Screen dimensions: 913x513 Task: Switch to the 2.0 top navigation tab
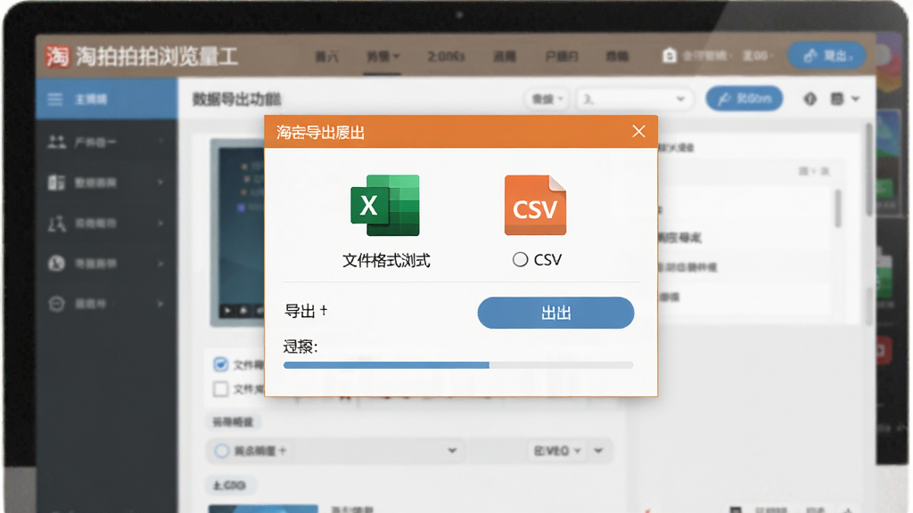pos(446,56)
